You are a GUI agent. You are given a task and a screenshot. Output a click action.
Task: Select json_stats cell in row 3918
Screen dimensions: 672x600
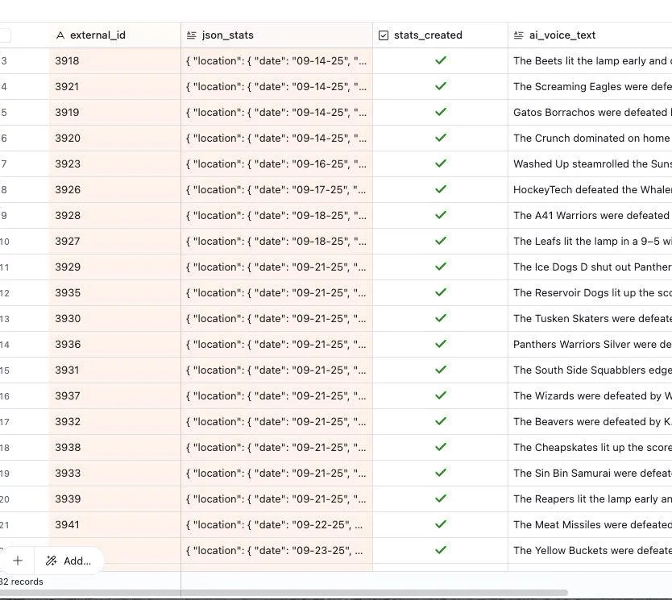click(277, 61)
